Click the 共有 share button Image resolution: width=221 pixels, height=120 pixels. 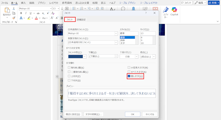click(214, 3)
